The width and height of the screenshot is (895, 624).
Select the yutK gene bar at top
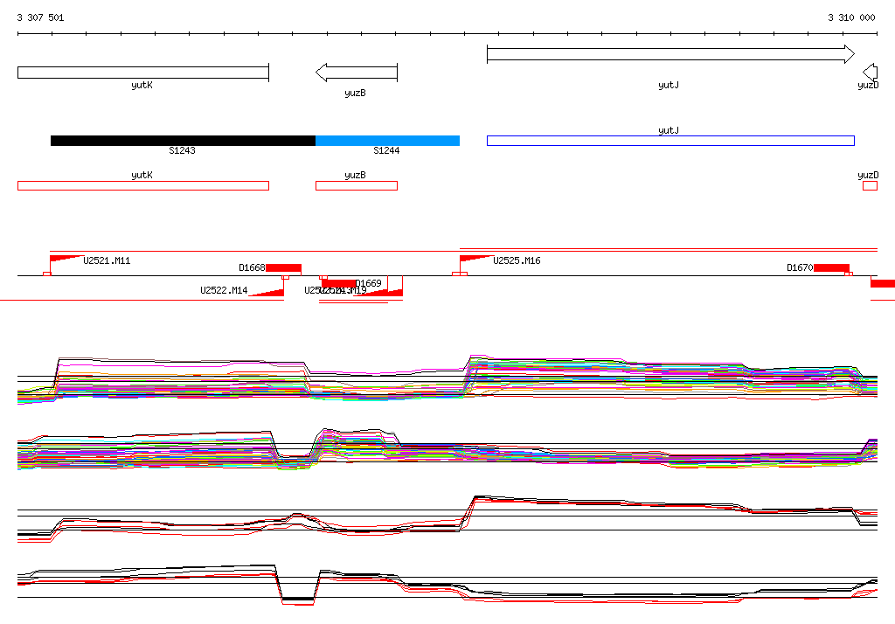(x=143, y=73)
